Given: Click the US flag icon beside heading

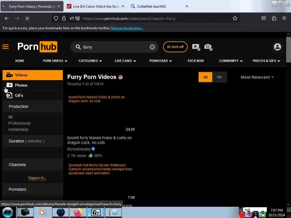Looking at the screenshot, I should click(120, 77).
